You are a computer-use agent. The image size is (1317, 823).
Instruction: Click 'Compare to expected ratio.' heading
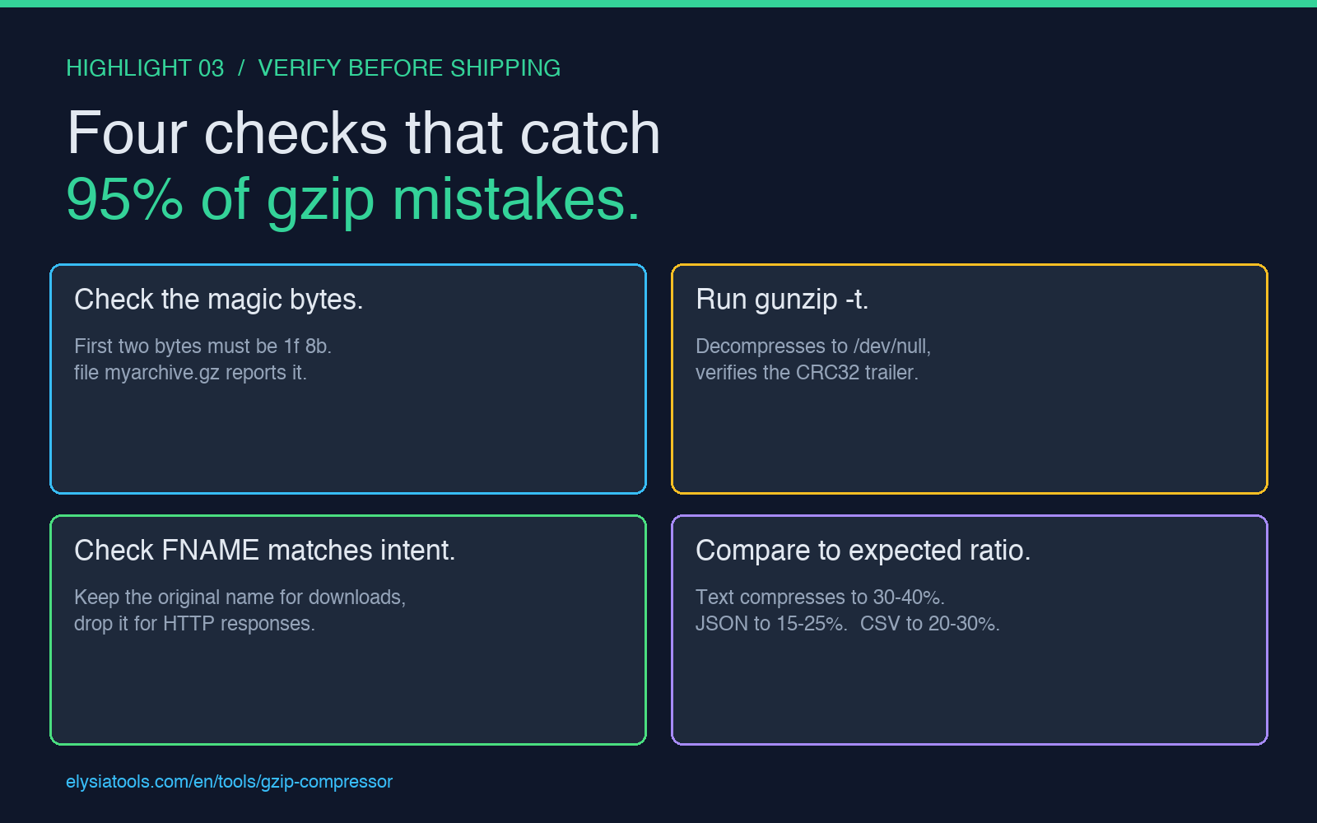pos(863,550)
